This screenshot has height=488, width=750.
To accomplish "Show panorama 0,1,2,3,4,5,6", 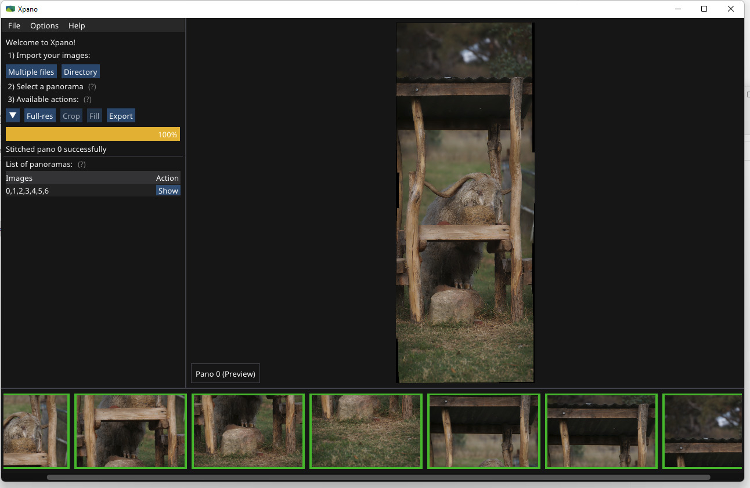I will click(168, 191).
